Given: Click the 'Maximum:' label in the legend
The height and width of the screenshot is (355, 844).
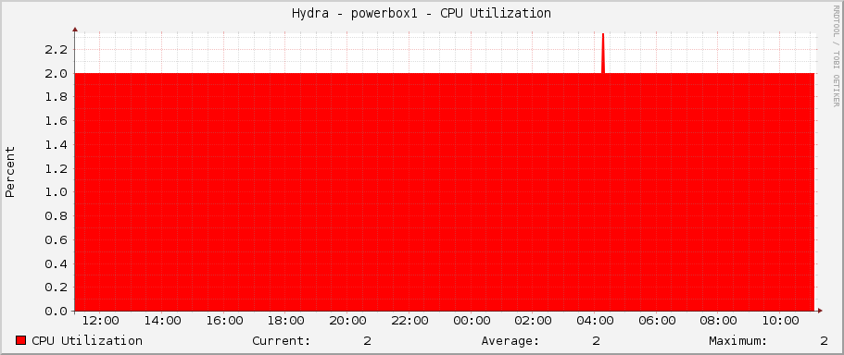Looking at the screenshot, I should point(738,340).
